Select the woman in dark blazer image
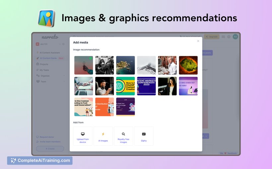Viewport: 272px width, 169px height. click(x=168, y=86)
